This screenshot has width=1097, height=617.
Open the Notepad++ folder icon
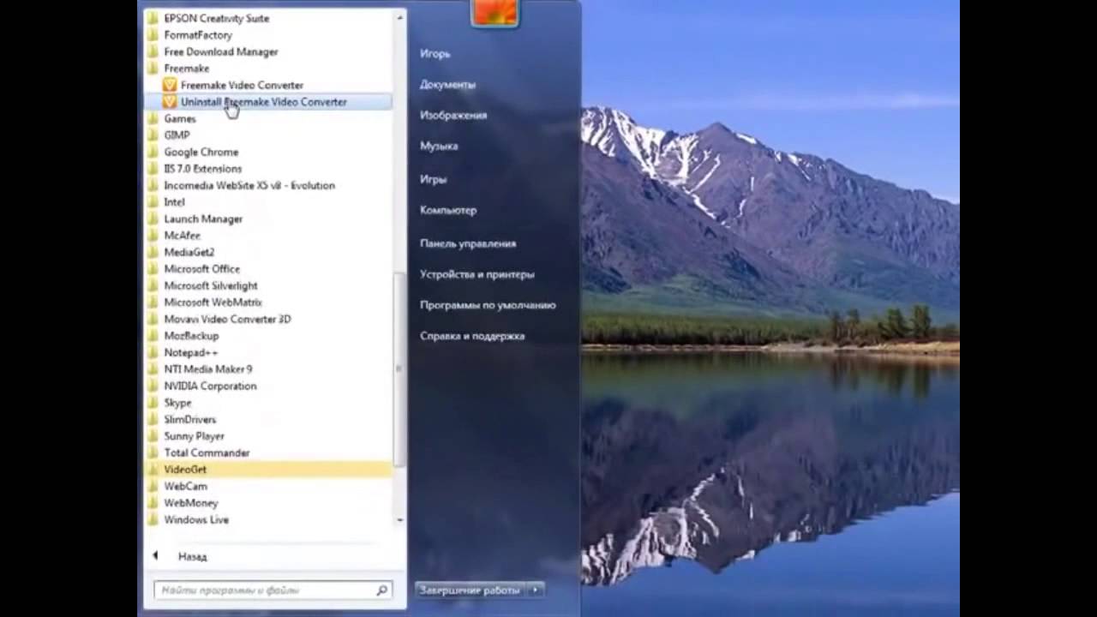click(x=153, y=352)
